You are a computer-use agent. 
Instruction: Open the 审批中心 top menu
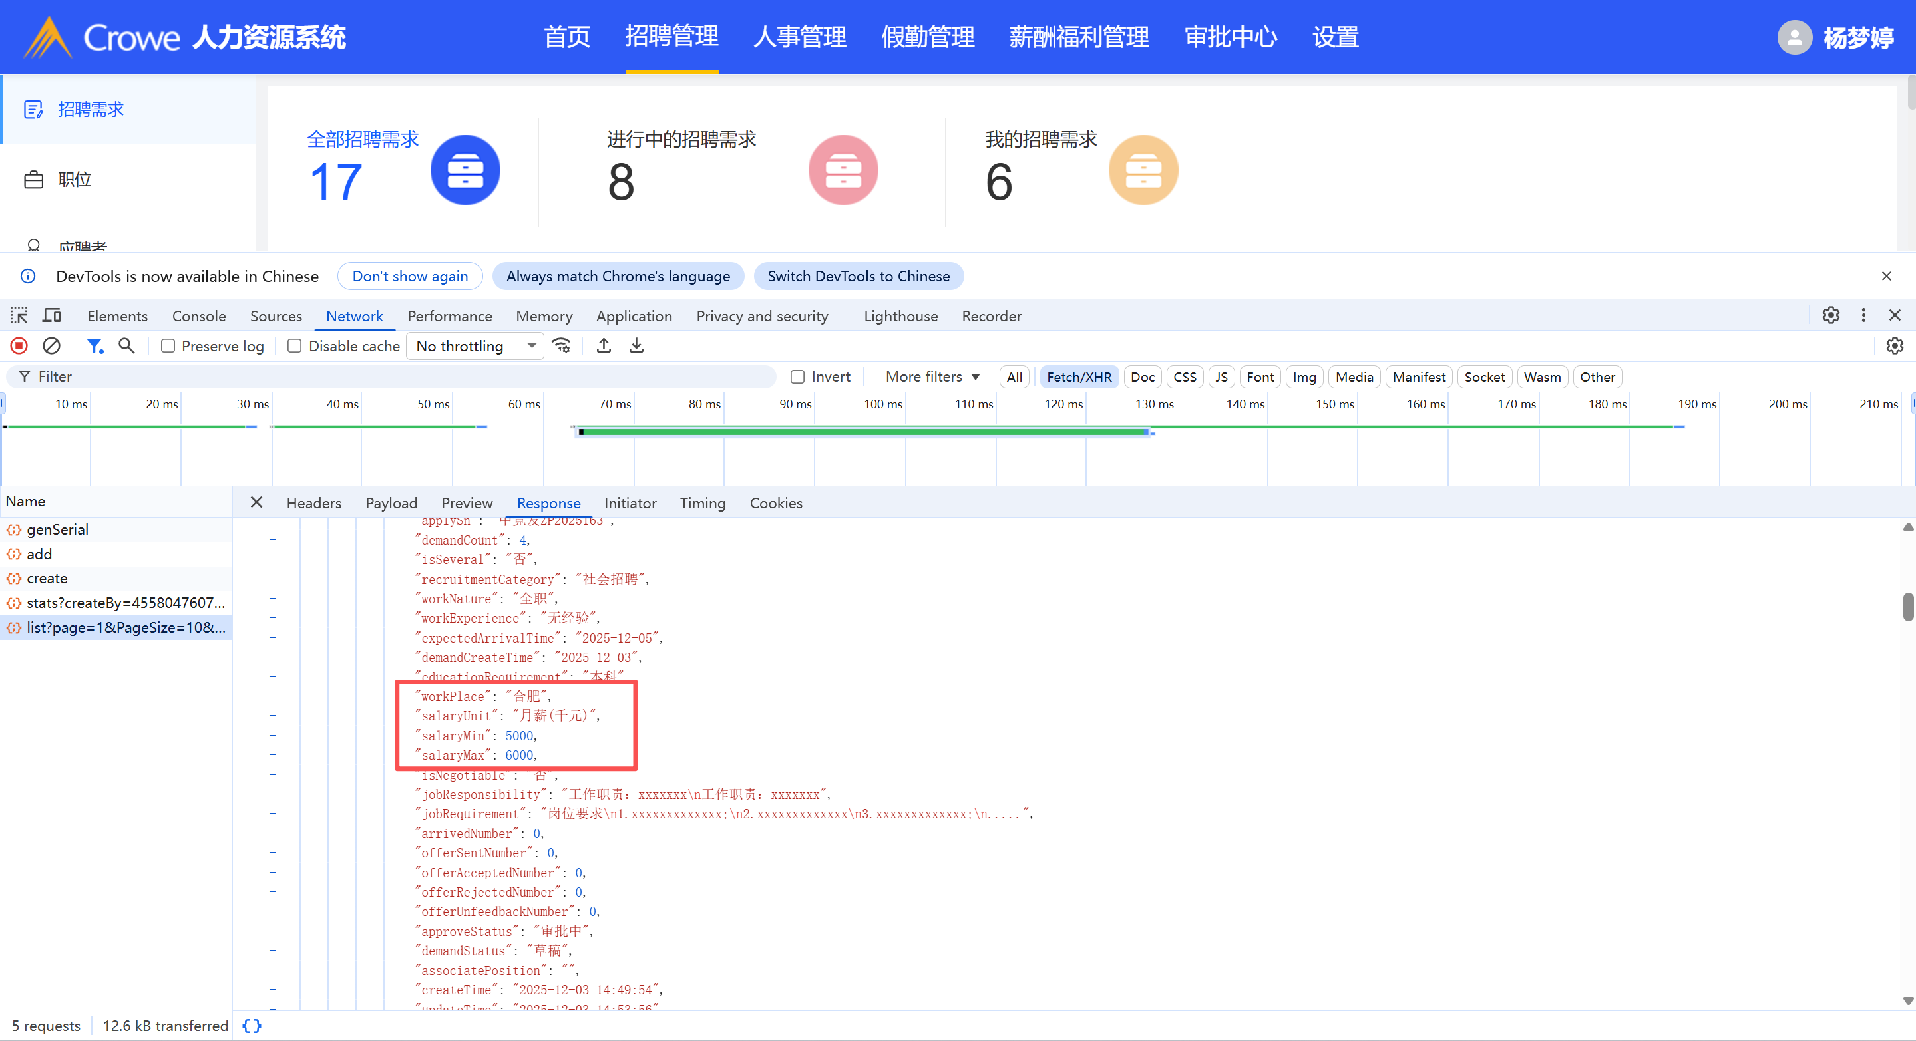click(x=1231, y=37)
